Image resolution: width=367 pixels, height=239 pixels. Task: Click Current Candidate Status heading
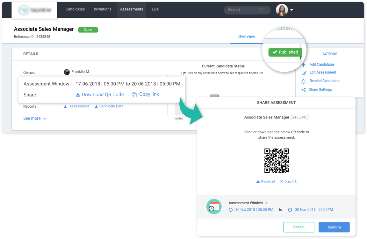(223, 66)
